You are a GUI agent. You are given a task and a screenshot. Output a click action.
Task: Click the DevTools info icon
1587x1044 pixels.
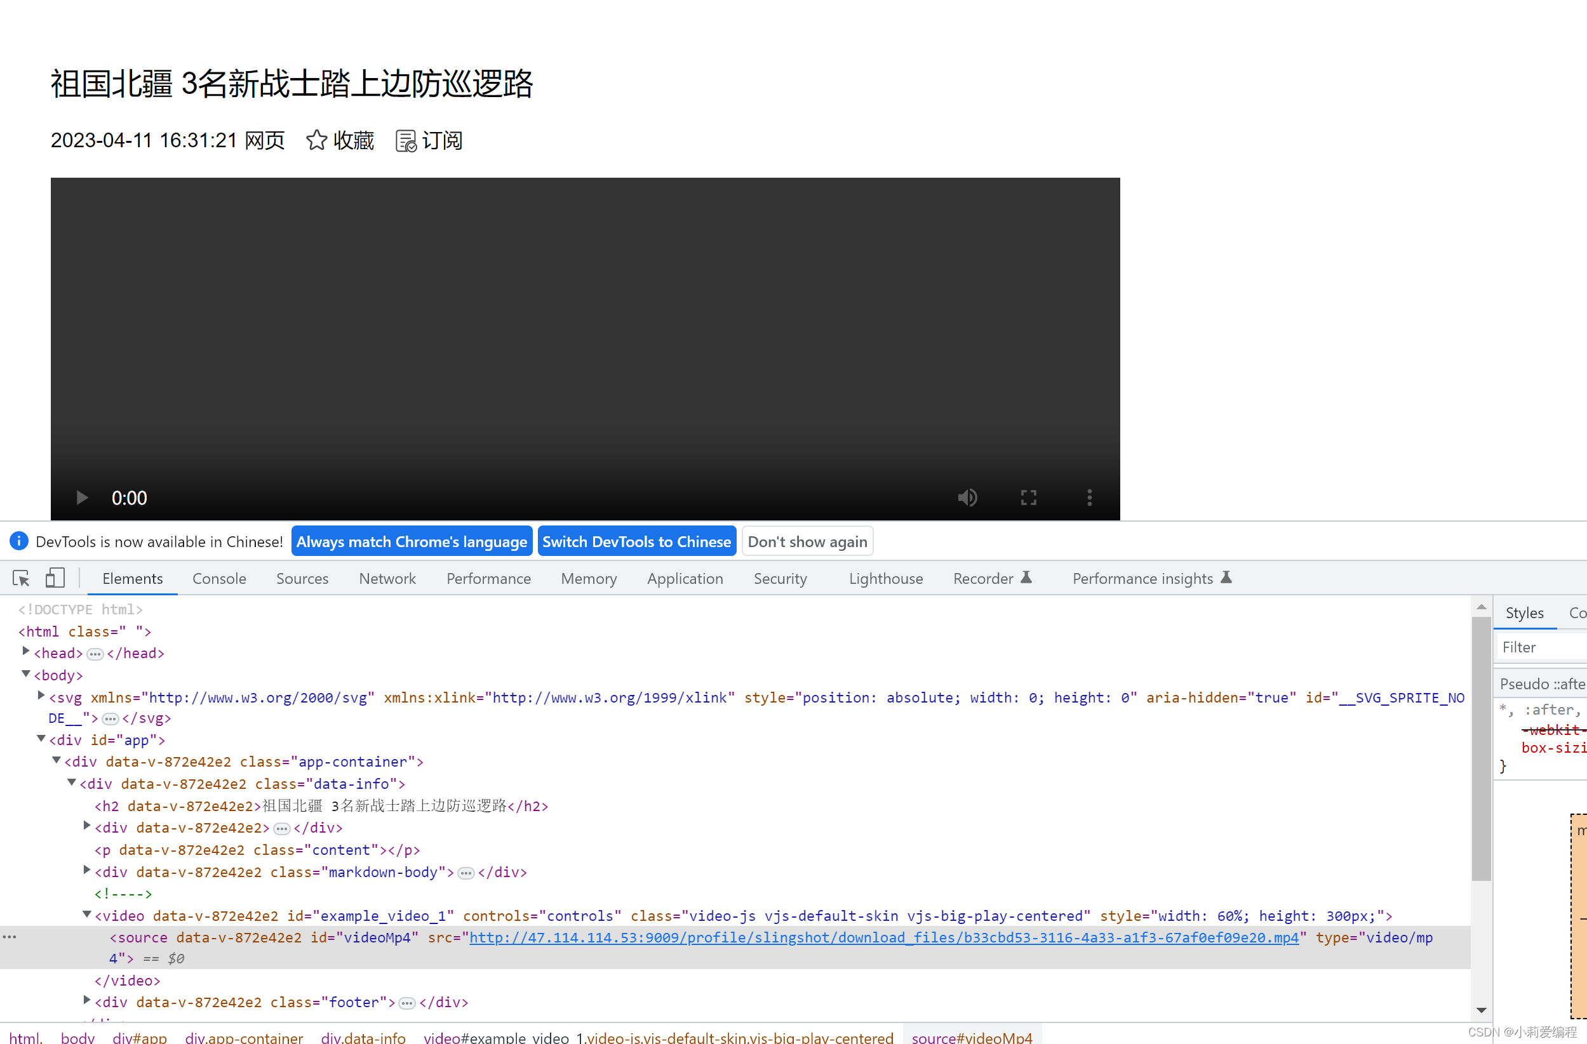(18, 541)
